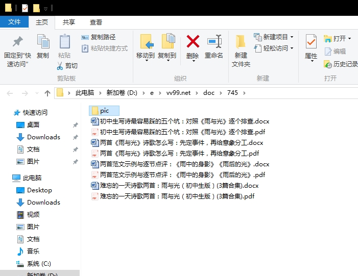Click the doc breadcrumb segment
The image size is (358, 276).
pyautogui.click(x=209, y=93)
